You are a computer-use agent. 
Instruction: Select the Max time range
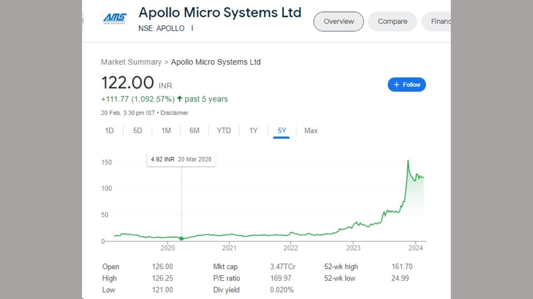click(x=311, y=131)
